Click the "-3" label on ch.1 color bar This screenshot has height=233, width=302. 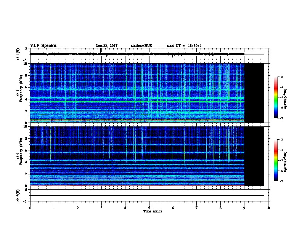(x=281, y=77)
